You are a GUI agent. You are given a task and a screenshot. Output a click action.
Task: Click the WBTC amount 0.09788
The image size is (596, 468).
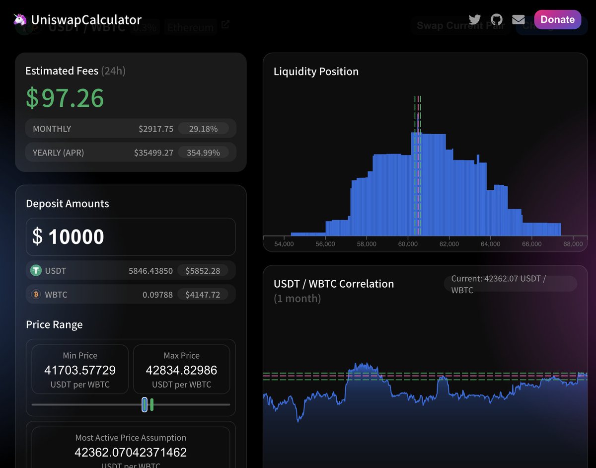[157, 295]
